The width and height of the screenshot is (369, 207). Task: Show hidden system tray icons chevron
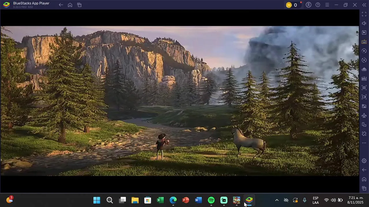coord(277,200)
